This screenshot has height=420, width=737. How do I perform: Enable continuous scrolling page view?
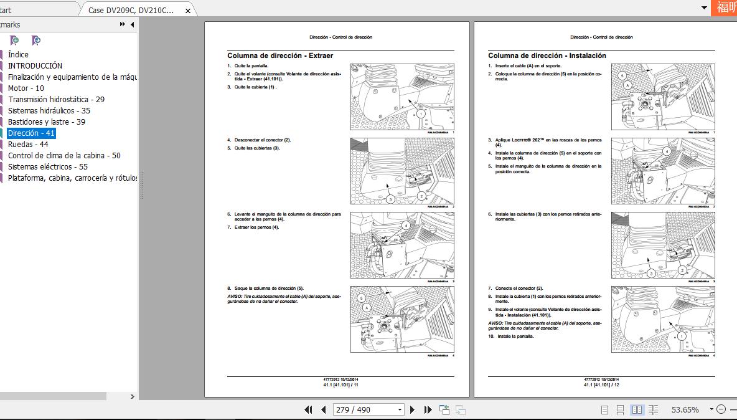620,409
